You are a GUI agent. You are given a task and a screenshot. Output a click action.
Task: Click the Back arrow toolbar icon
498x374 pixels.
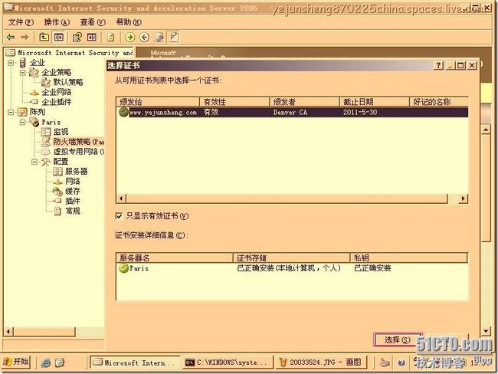[11, 38]
